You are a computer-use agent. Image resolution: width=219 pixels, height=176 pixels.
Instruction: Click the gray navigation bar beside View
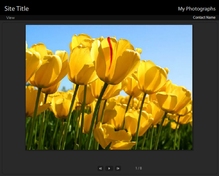coord(103,18)
